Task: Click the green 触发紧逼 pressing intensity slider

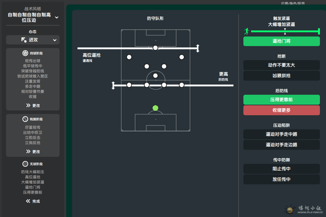Action: [x=285, y=31]
